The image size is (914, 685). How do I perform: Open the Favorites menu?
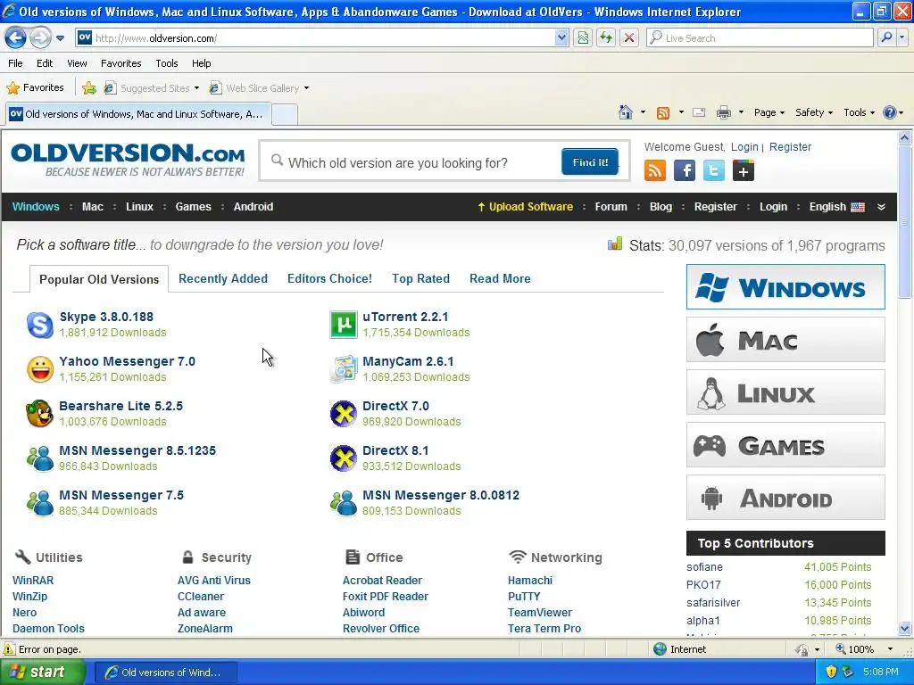(x=121, y=63)
